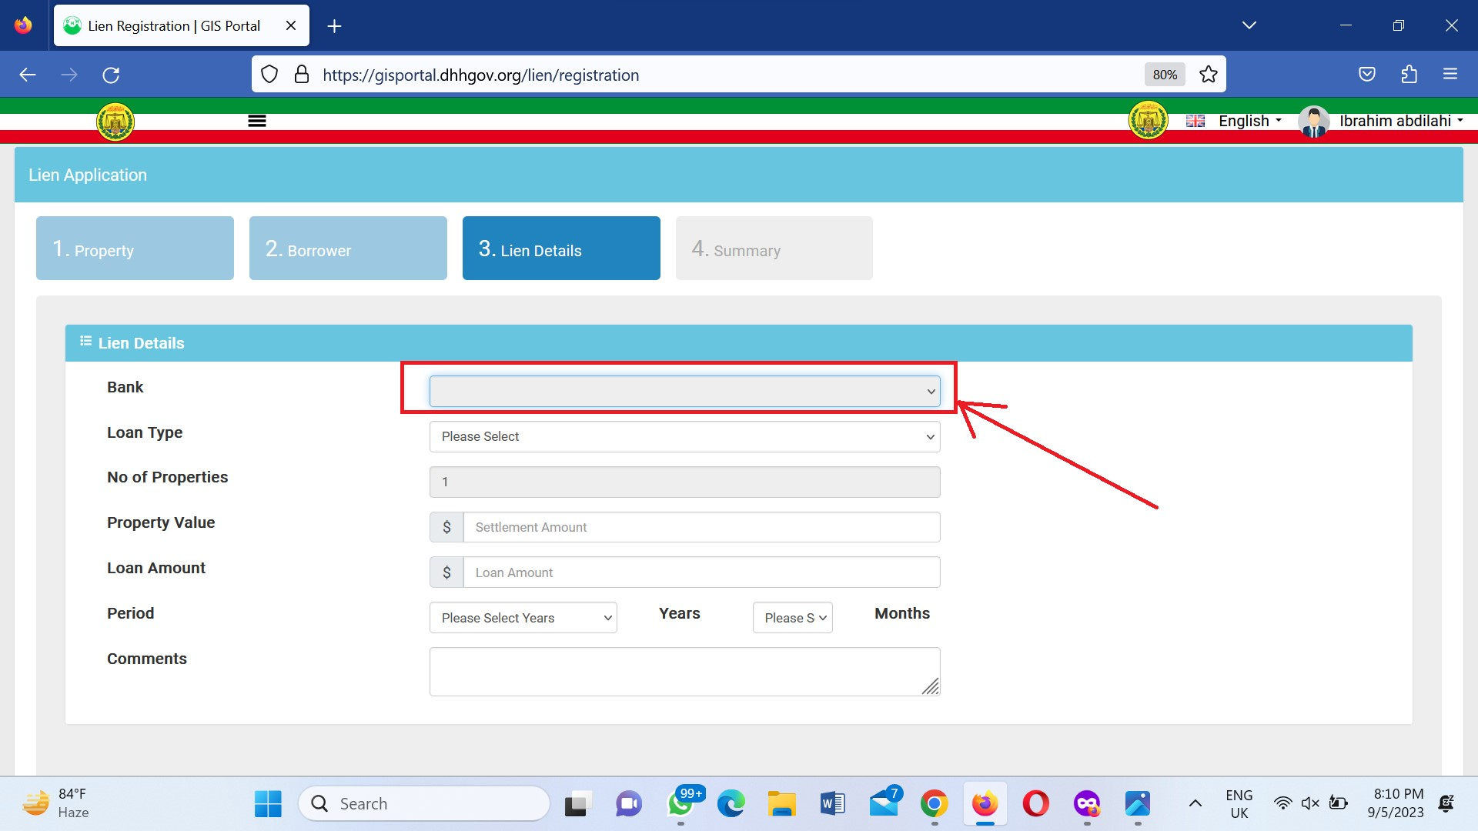Go back to previous page
This screenshot has height=831, width=1478.
pyautogui.click(x=28, y=75)
